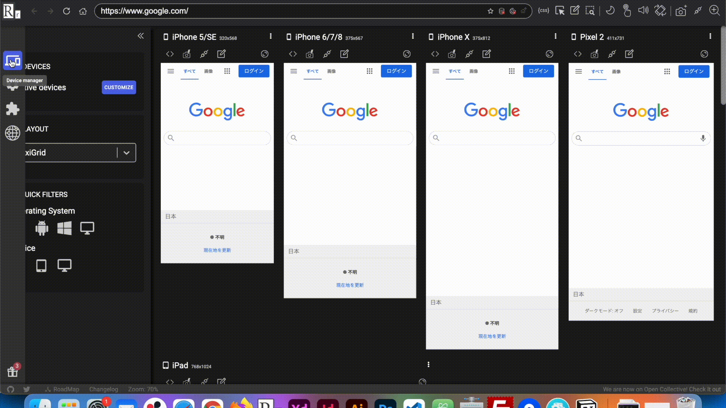Toggle touch mode with the finger icon
This screenshot has width=726, height=408.
[x=627, y=11]
